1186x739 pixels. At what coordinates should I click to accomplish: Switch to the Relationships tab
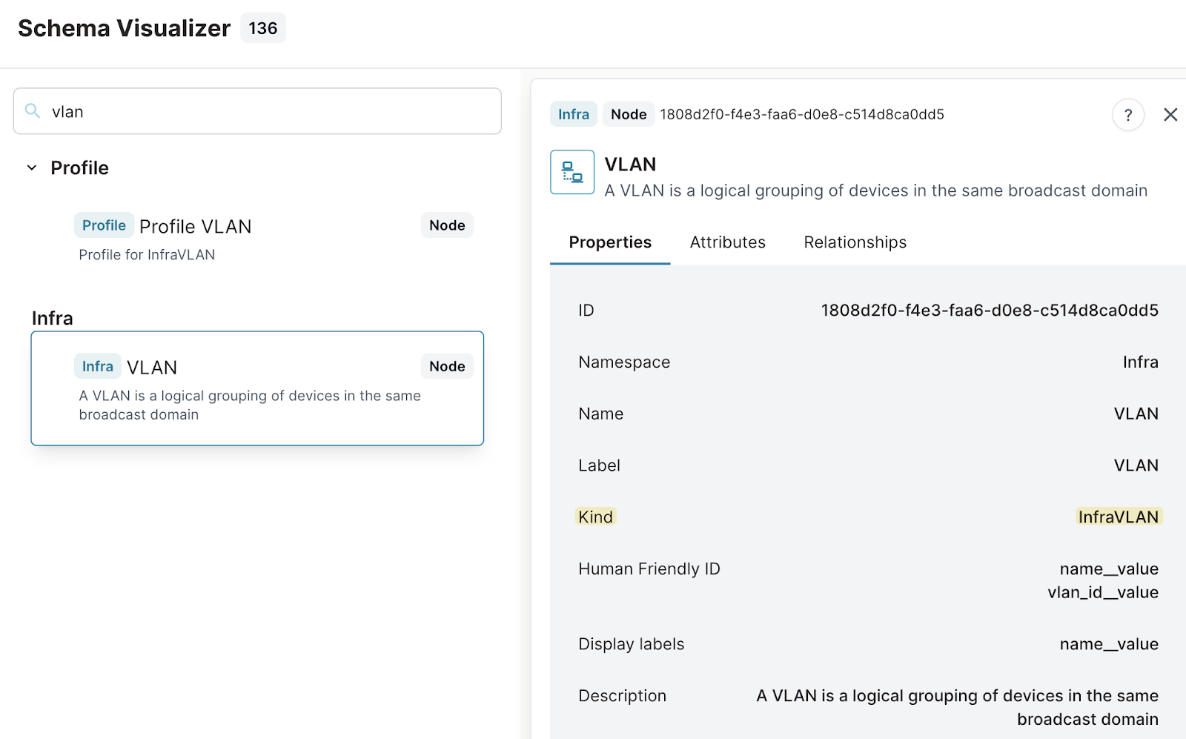click(x=855, y=242)
